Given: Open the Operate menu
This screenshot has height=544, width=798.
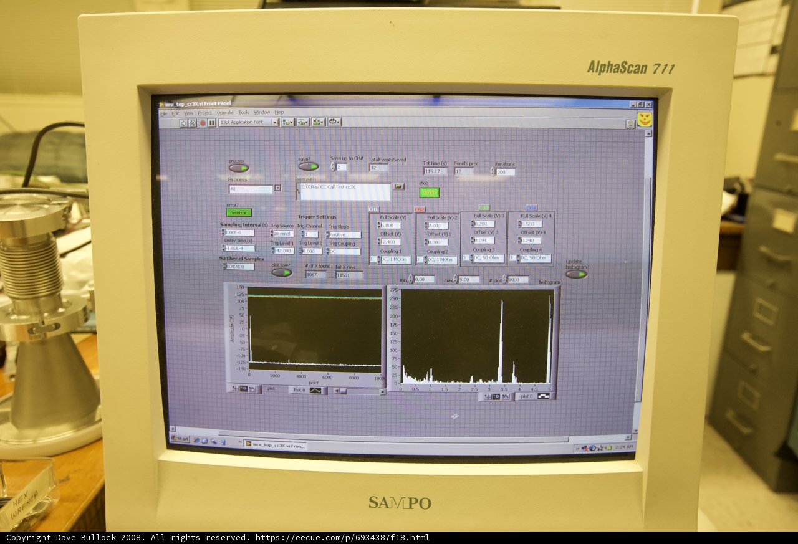Looking at the screenshot, I should pyautogui.click(x=225, y=113).
